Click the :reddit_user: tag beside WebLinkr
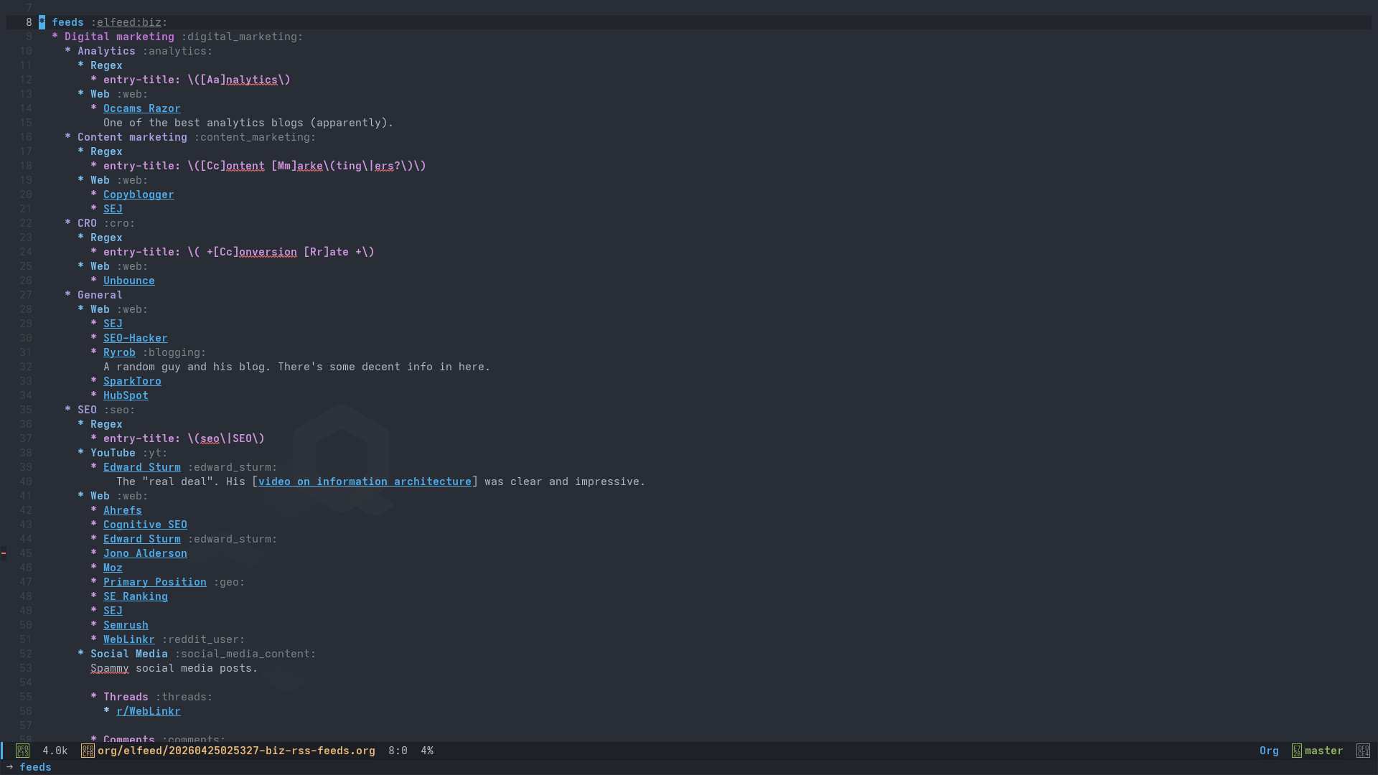Image resolution: width=1378 pixels, height=775 pixels. [203, 639]
